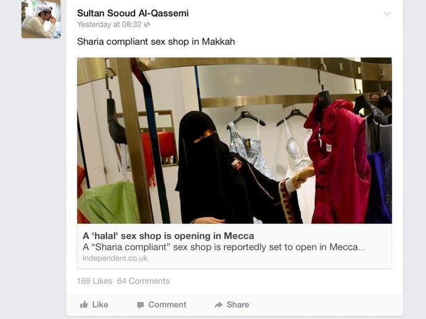426x319 pixels.
Task: Click the green garment in article photo
Action: (x=109, y=203)
